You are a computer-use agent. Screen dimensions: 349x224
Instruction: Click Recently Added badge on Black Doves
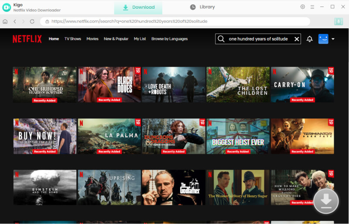[109, 100]
